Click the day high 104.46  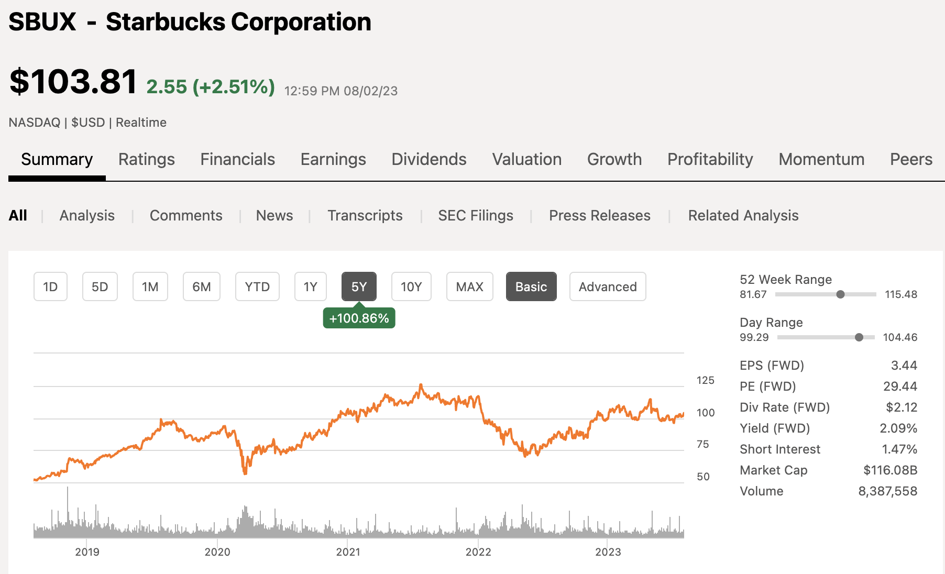coord(900,337)
